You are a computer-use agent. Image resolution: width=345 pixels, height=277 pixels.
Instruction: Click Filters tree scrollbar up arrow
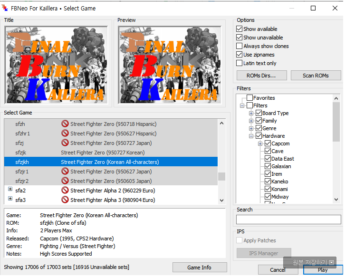coord(336,98)
